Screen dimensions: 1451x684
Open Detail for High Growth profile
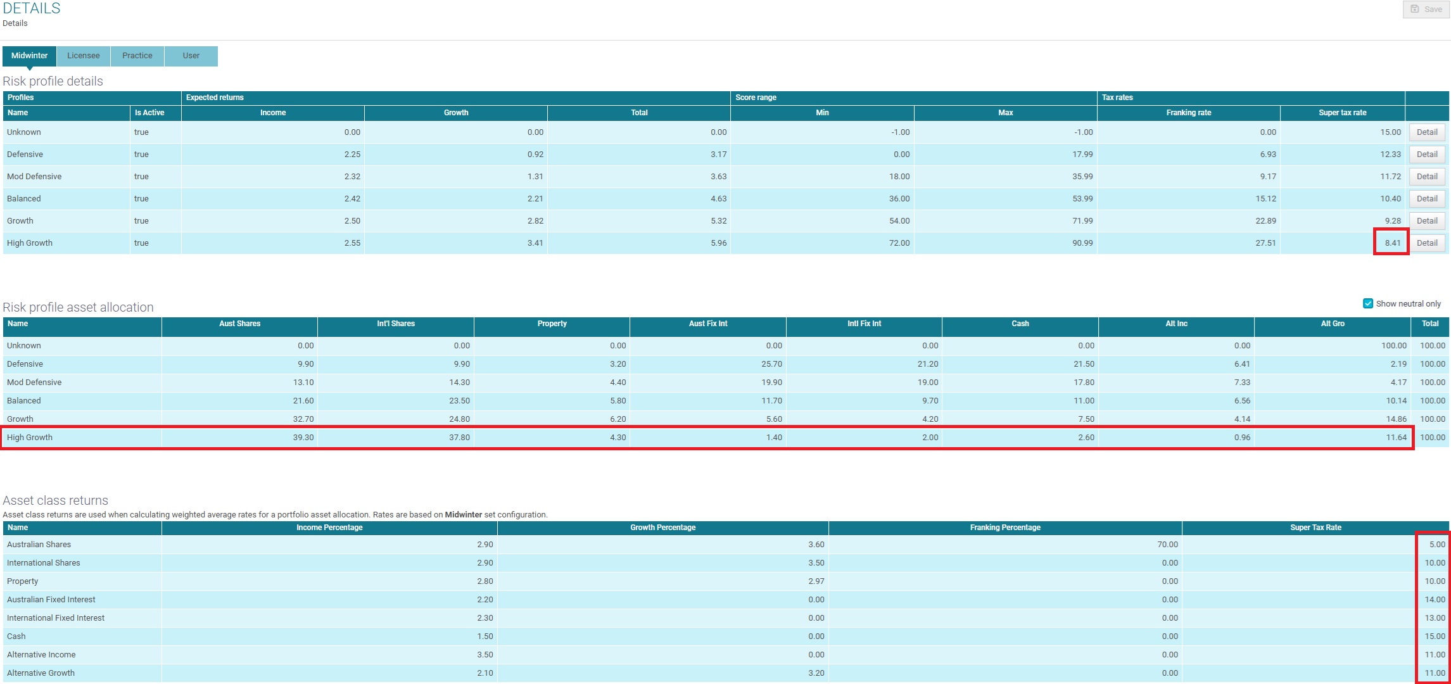pos(1427,243)
